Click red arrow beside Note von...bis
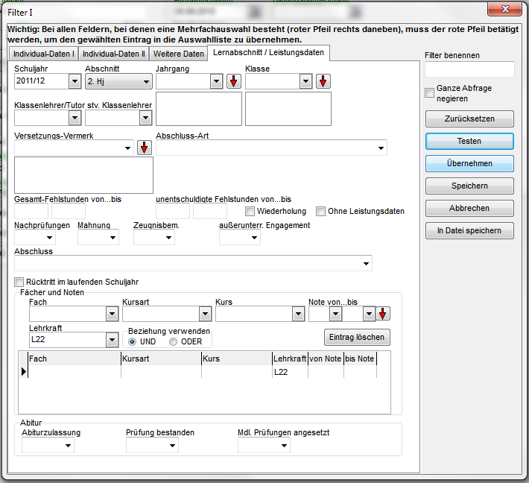 click(x=383, y=315)
